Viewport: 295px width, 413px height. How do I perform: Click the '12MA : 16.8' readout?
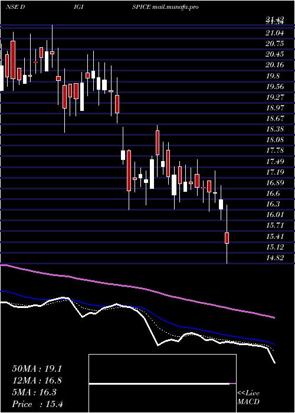coord(37,381)
